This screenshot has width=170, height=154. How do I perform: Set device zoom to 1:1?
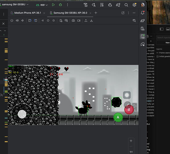(x=131, y=152)
